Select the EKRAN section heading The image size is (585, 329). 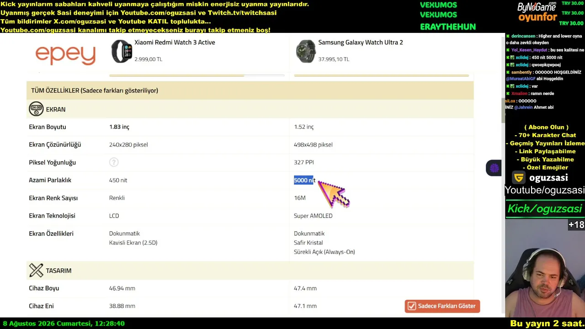tap(56, 109)
